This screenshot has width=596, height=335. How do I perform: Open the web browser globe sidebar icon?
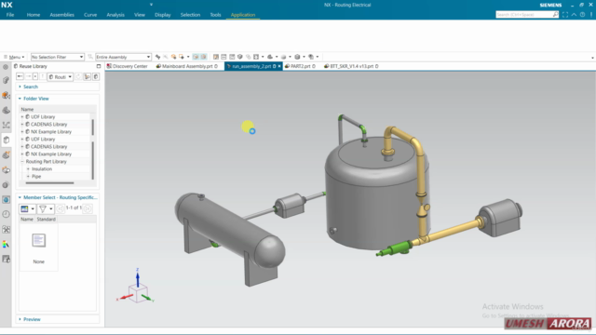tap(7, 199)
